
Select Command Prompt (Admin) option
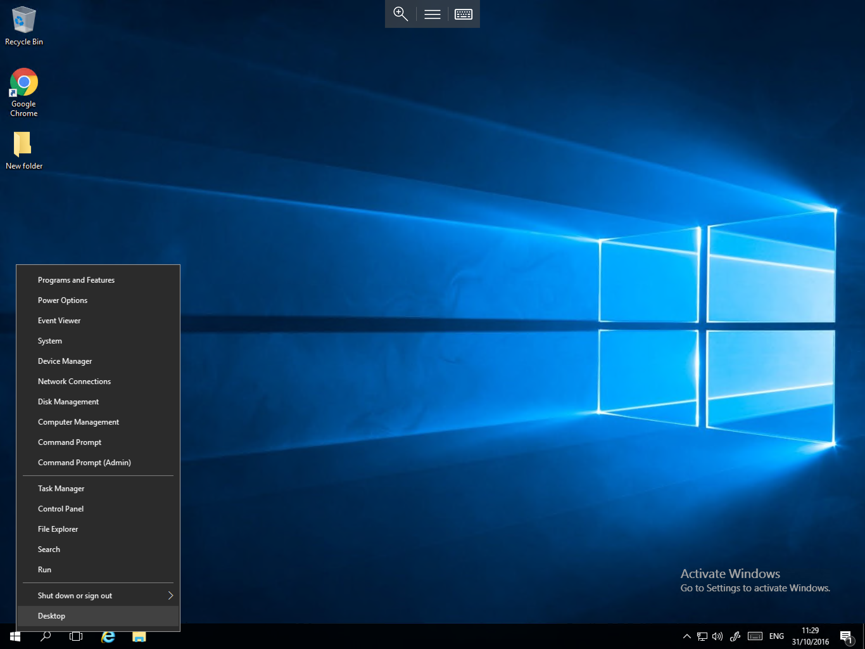(85, 462)
